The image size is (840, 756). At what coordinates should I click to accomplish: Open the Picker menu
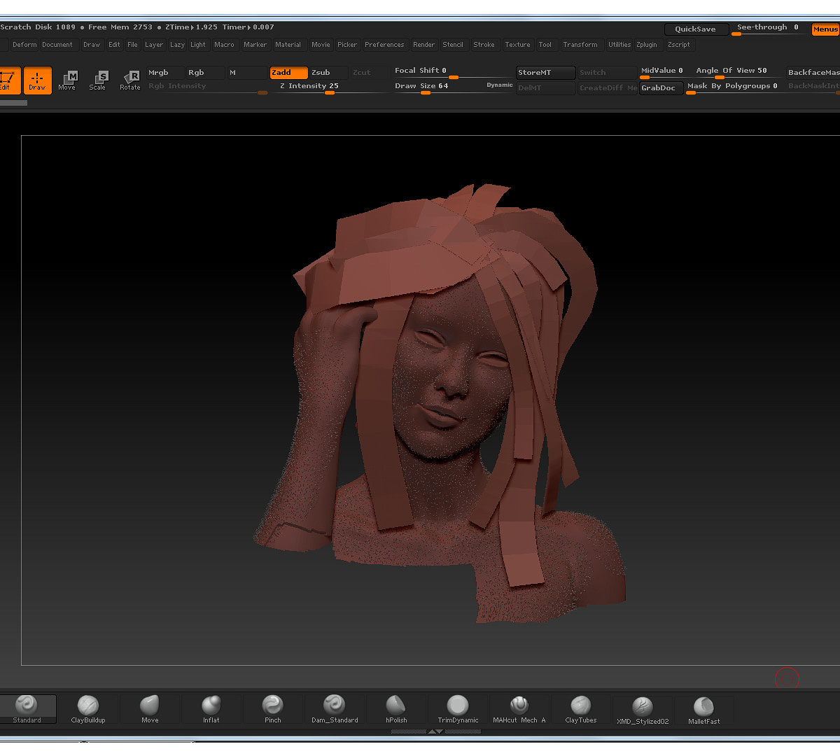tap(347, 45)
